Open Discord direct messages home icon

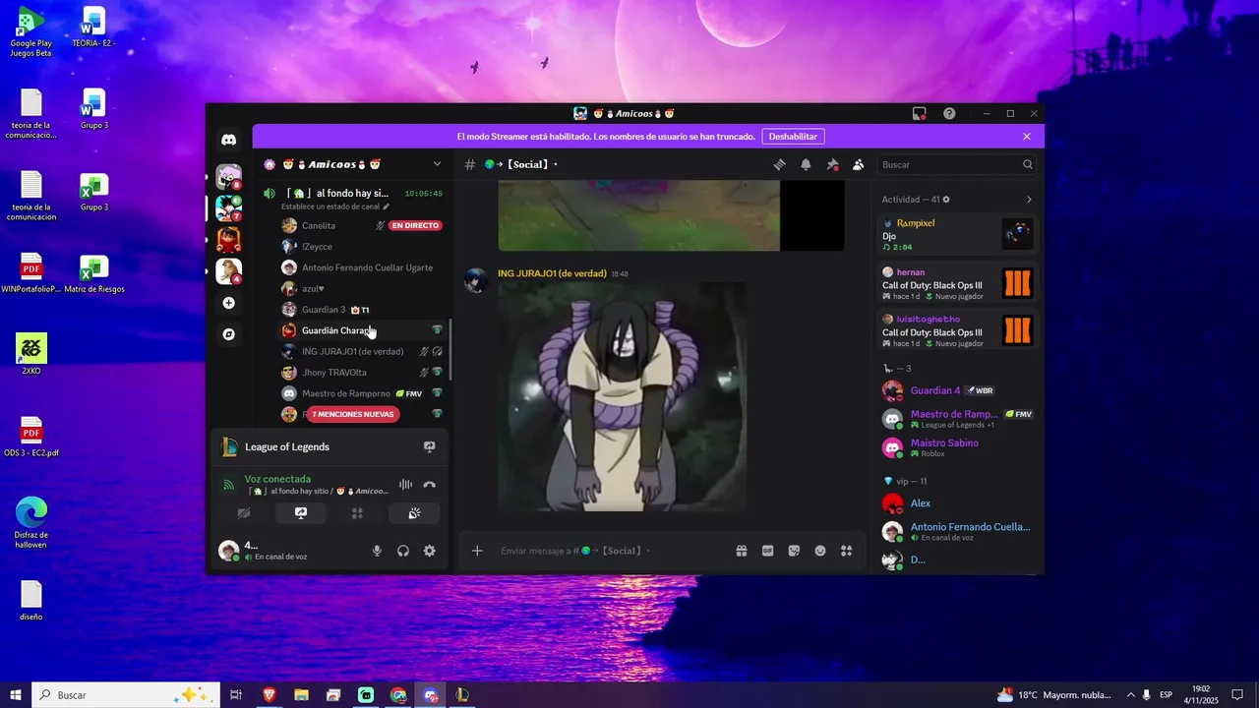click(229, 141)
